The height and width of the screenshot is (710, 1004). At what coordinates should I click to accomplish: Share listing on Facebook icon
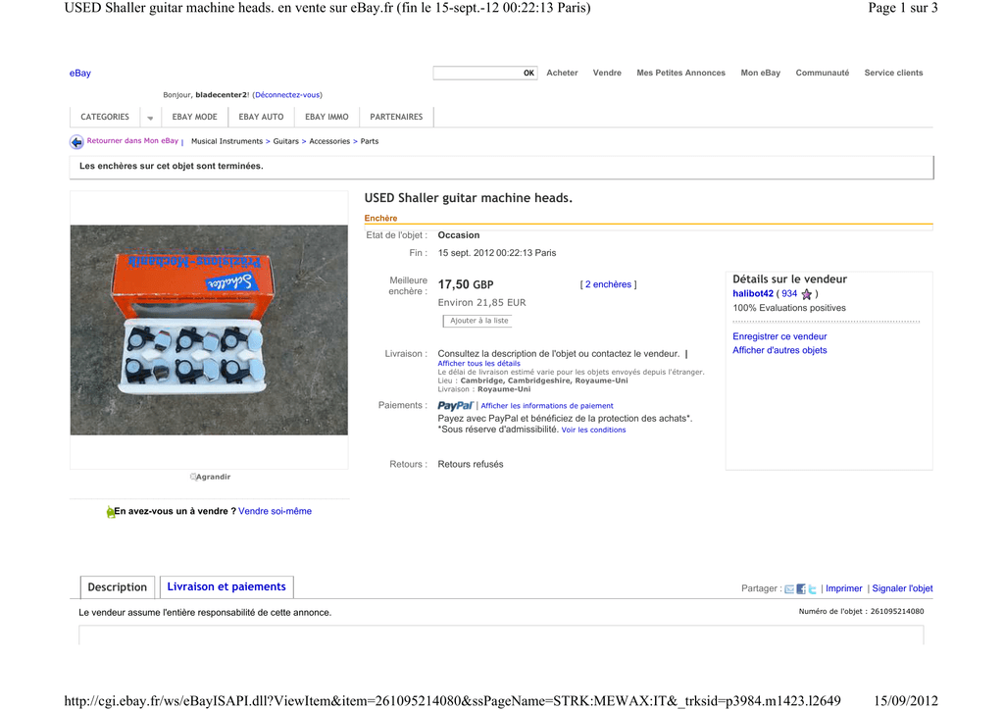801,589
